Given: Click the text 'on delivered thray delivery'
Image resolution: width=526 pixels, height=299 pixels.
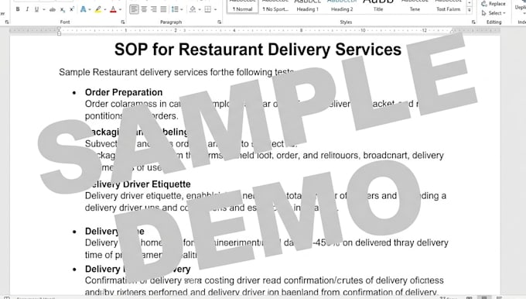Looking at the screenshot, I should 395,243.
